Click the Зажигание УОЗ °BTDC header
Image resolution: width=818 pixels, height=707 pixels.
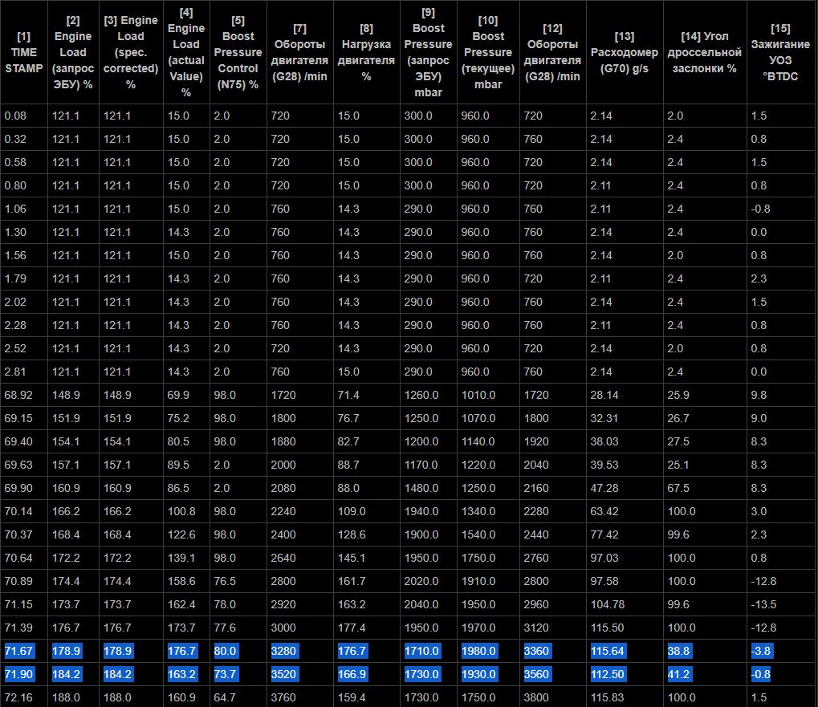(x=780, y=52)
